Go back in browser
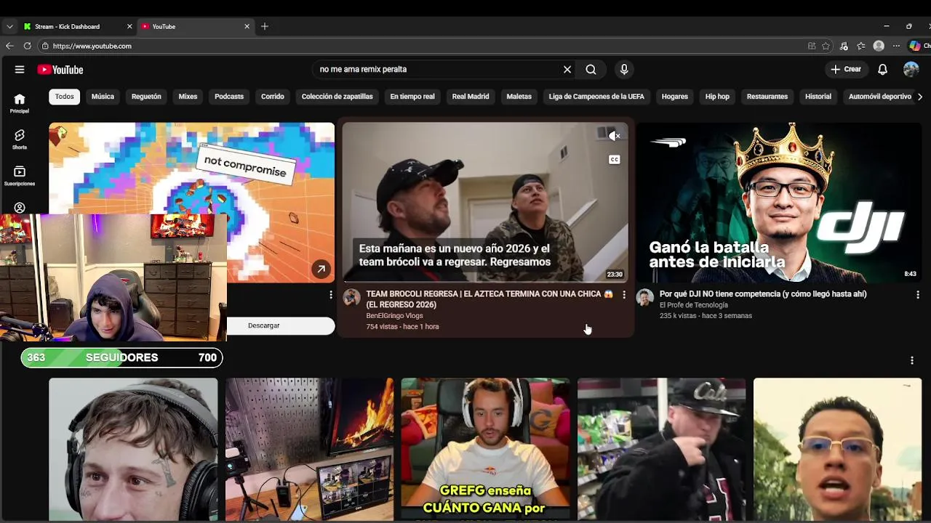Image resolution: width=931 pixels, height=523 pixels. point(9,46)
